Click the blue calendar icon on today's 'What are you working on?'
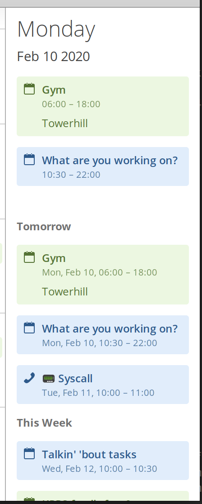This screenshot has height=504, width=202. 29,159
